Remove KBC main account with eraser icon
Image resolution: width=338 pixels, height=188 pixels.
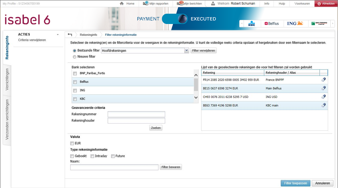323,105
